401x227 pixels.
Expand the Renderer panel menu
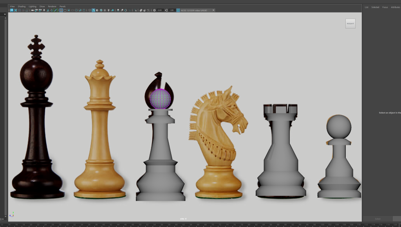[x=52, y=7]
